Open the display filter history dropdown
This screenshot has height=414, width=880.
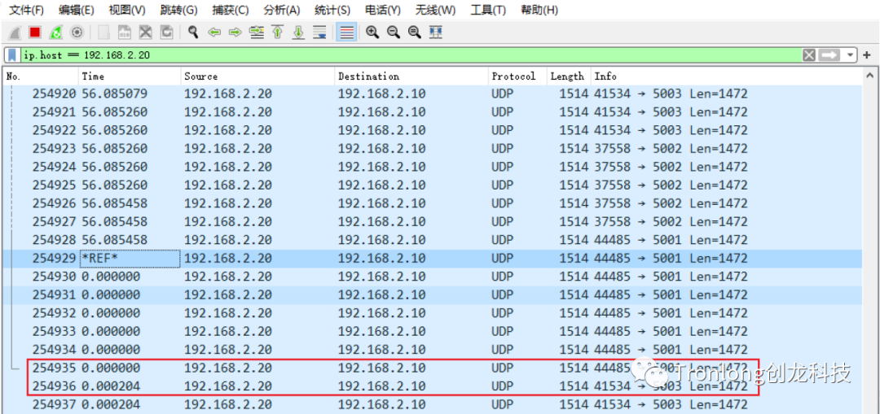(x=851, y=55)
